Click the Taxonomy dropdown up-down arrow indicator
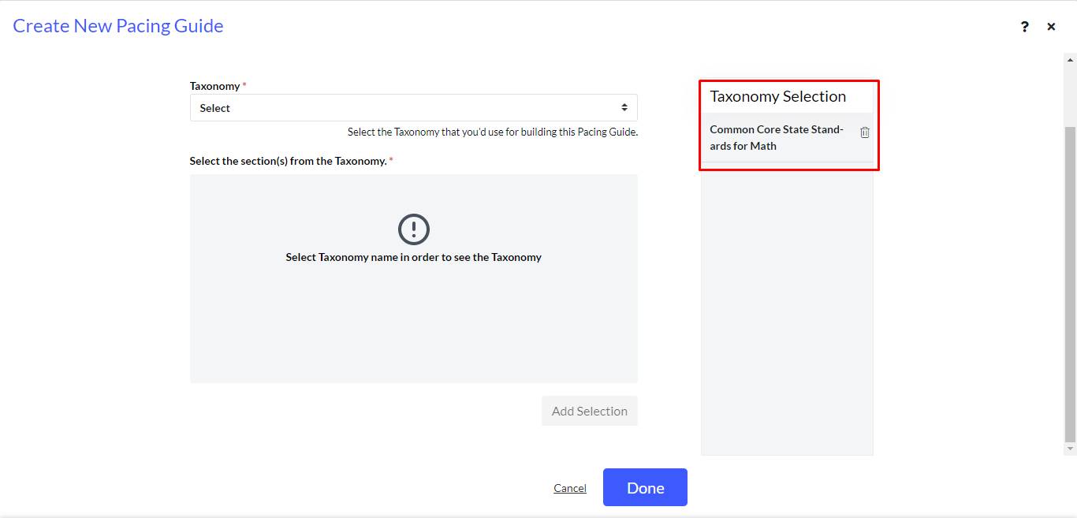 click(624, 108)
